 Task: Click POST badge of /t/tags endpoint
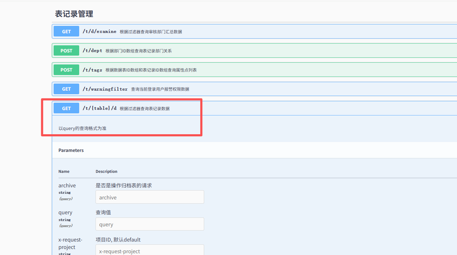(x=66, y=70)
